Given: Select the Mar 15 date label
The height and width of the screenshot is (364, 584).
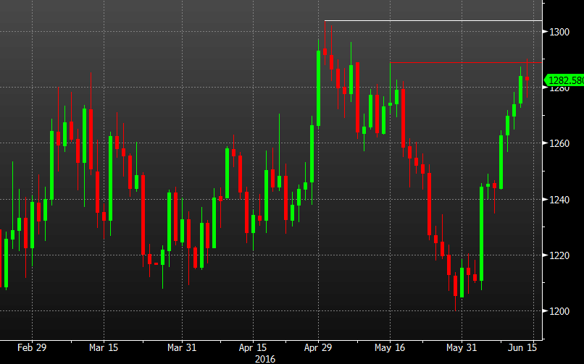Looking at the screenshot, I should pyautogui.click(x=104, y=347).
